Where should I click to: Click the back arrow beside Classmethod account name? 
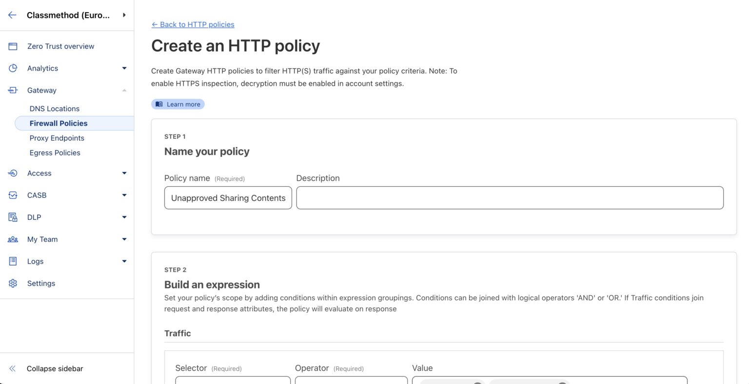coord(12,15)
